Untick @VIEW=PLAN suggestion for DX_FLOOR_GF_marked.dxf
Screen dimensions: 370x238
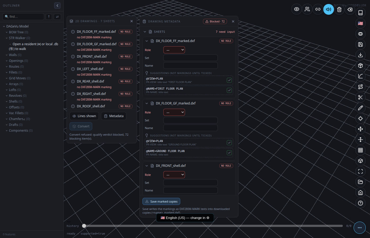click(x=229, y=143)
